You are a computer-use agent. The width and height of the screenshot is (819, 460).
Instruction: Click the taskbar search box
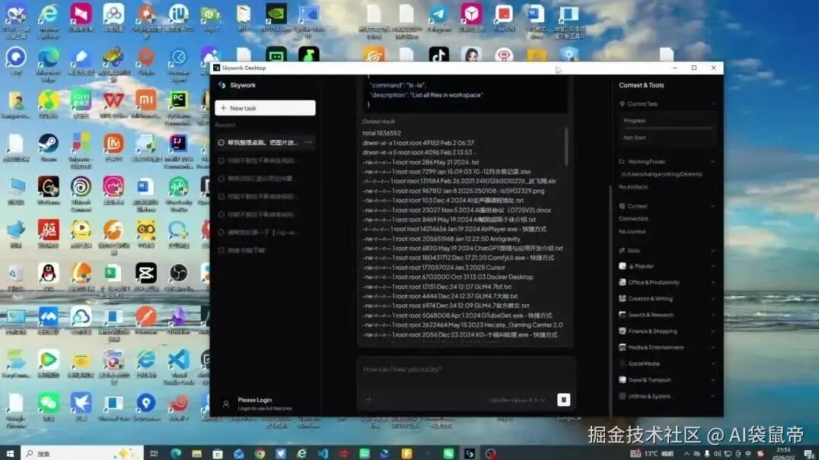[82, 453]
